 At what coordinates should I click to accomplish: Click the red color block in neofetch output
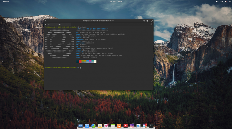tap(80, 61)
